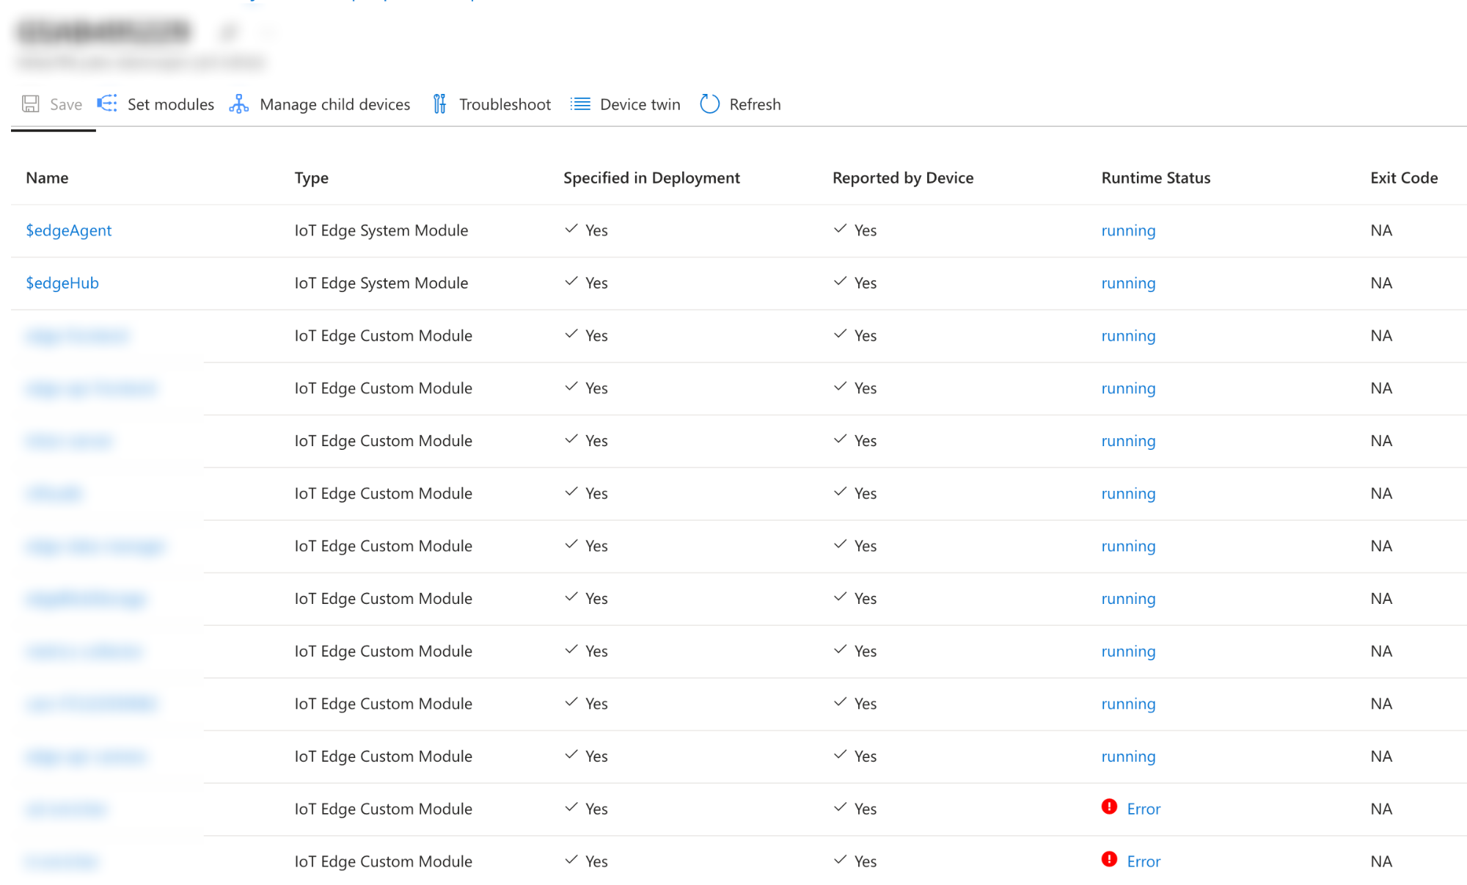Click the Device twin toolbar label
This screenshot has height=885, width=1467.
tap(639, 103)
